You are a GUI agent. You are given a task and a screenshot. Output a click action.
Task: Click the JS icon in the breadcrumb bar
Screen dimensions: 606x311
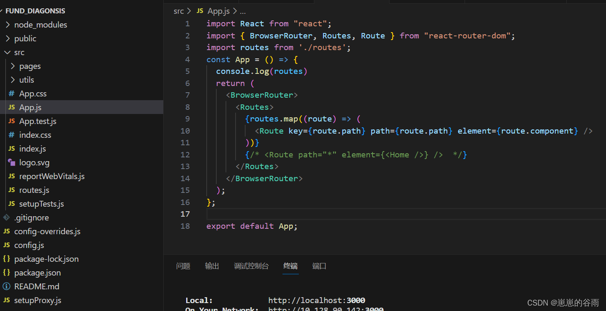[x=200, y=11]
